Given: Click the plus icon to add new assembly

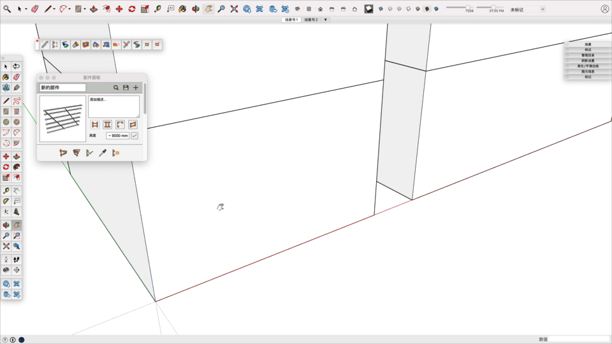Looking at the screenshot, I should pyautogui.click(x=135, y=88).
